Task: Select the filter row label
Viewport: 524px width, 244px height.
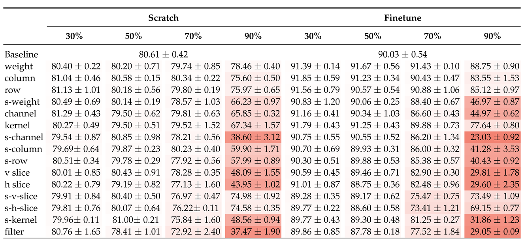Action: tap(14, 232)
